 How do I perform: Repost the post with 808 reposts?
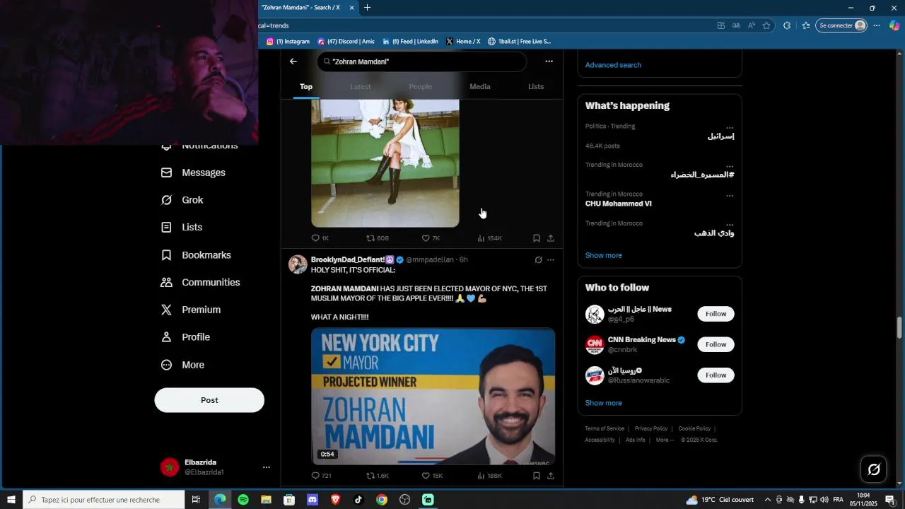coord(378,238)
